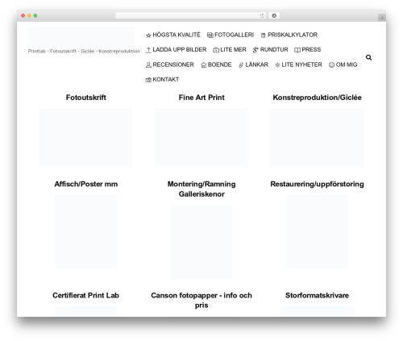Click the image under Montering/Ramning Galleriskenor
The image size is (403, 341).
[201, 242]
